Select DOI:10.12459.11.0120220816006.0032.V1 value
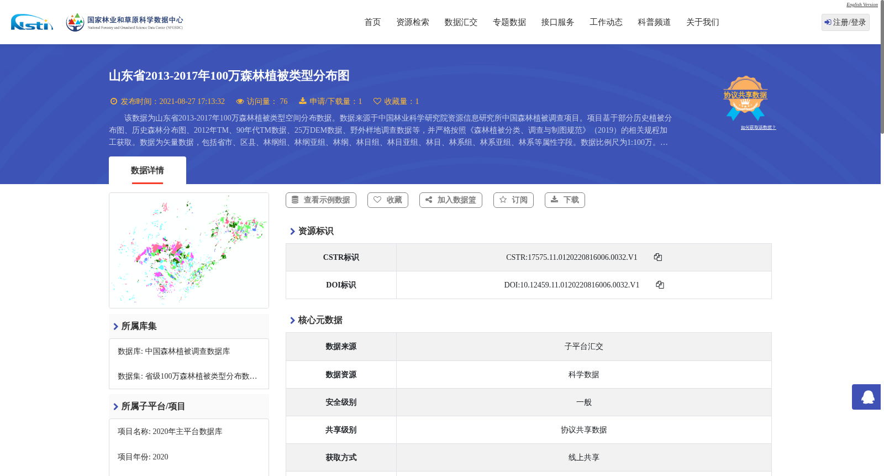This screenshot has width=884, height=476. 572,285
